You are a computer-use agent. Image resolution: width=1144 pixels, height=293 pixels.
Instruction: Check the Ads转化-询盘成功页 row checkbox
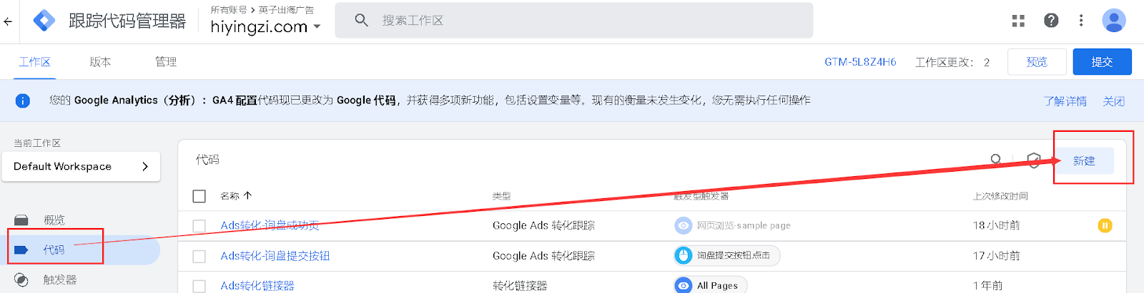(x=199, y=226)
